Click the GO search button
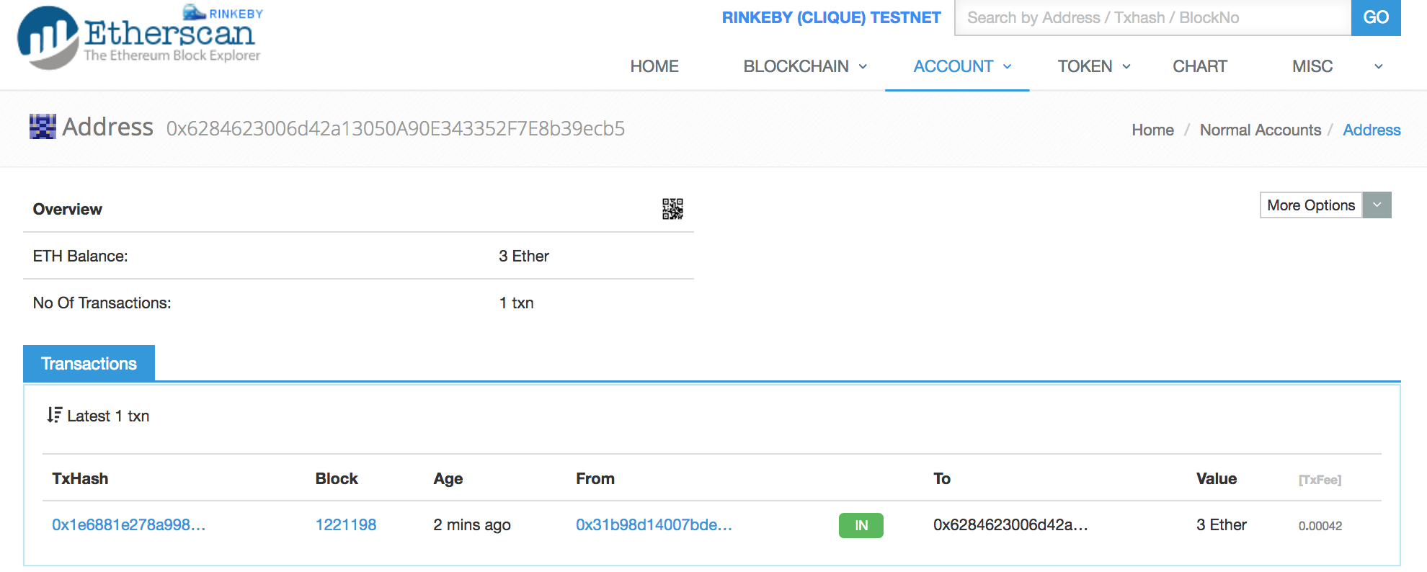Image resolution: width=1427 pixels, height=572 pixels. coord(1376,17)
